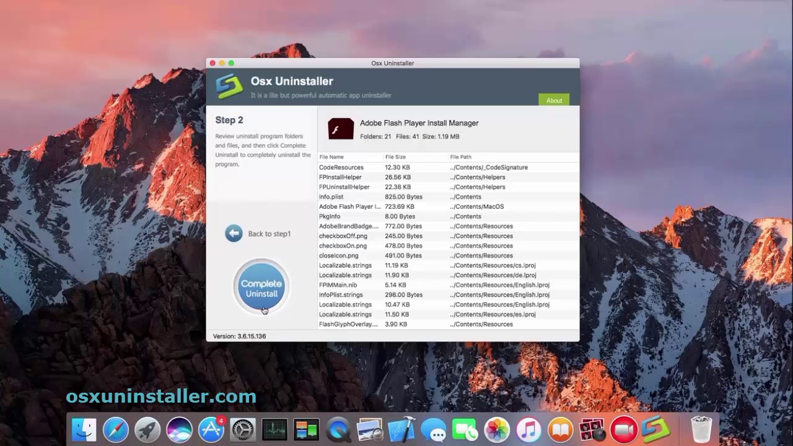Select the FPUninstallHelper file row
793x446 pixels.
(x=449, y=187)
